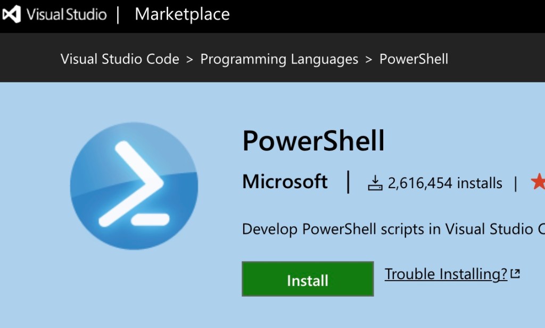Screen dimensions: 545x328
Task: Click vertical divider after Microsoft publisher
Action: (x=349, y=182)
